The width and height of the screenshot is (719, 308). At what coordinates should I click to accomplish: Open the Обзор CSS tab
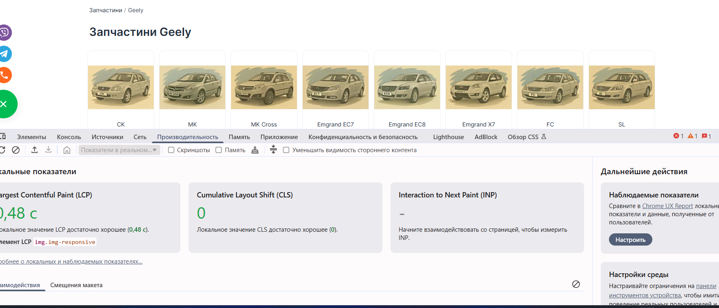pyautogui.click(x=523, y=137)
